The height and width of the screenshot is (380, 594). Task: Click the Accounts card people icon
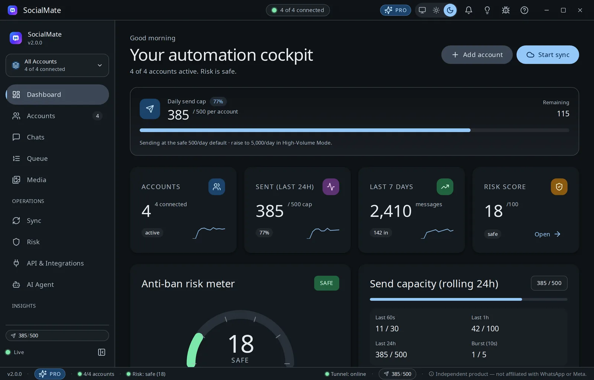coord(216,187)
